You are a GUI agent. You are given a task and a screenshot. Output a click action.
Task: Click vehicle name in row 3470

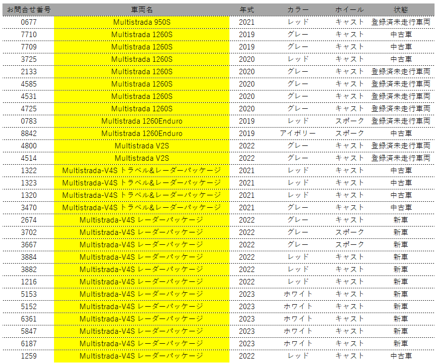pos(142,208)
